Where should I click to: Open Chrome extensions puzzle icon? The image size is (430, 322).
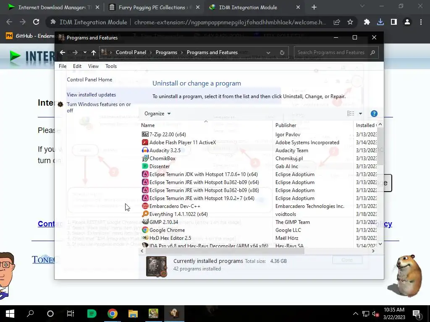367,22
